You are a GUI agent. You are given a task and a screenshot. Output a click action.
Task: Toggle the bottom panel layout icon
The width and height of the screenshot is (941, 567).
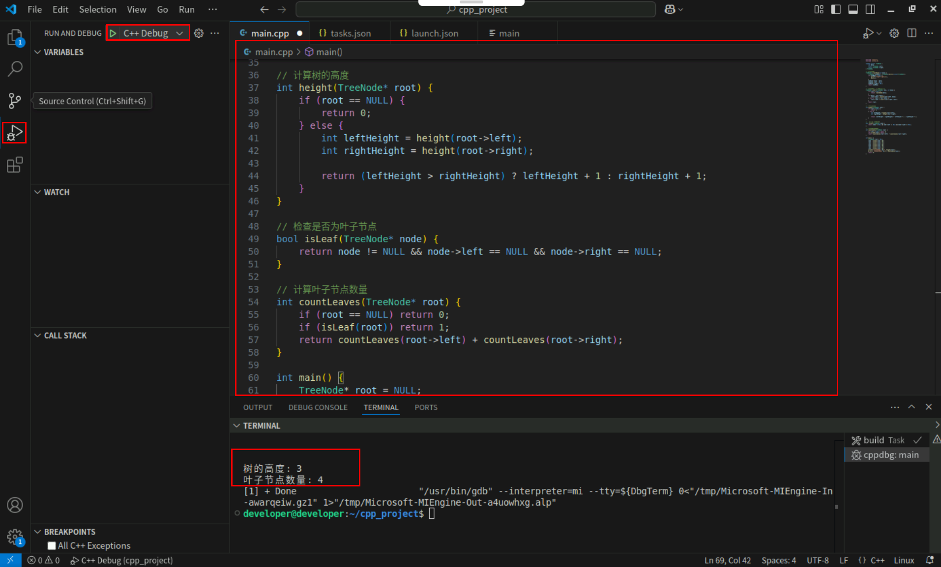[853, 9]
